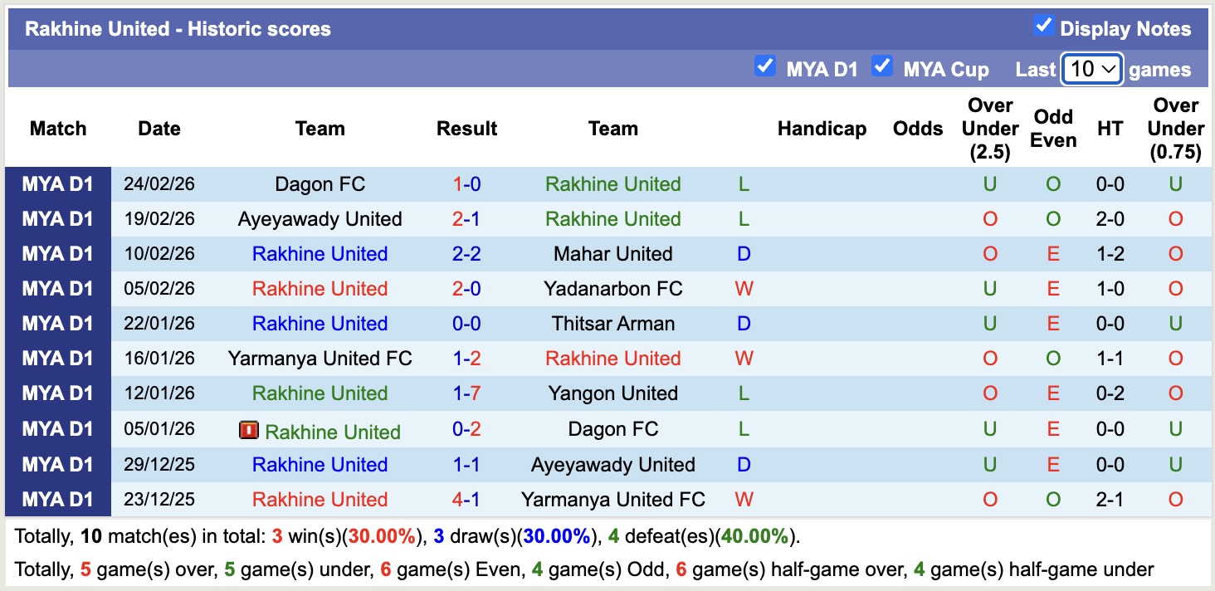The width and height of the screenshot is (1215, 591).
Task: Open the Yangon United team link
Action: [x=612, y=393]
